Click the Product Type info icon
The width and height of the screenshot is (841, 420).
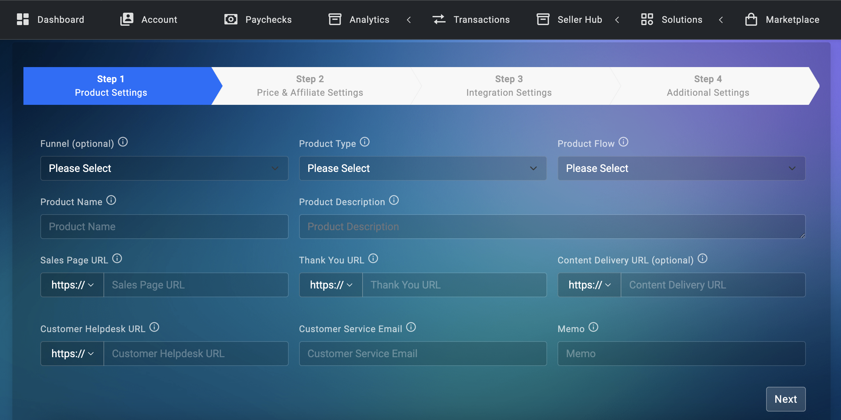coord(364,142)
